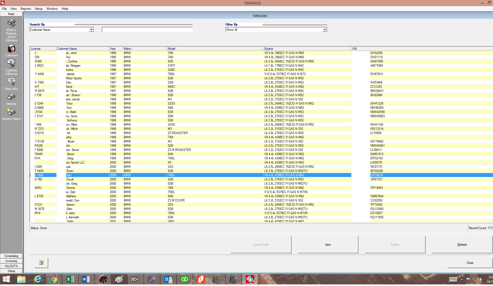Select the row with model 840CI
Viewport: 493px width, 286px height.
[x=261, y=87]
